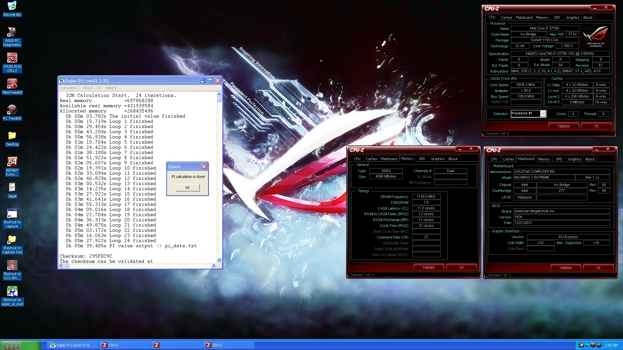Open Calculate menu in Super PI

click(69, 88)
